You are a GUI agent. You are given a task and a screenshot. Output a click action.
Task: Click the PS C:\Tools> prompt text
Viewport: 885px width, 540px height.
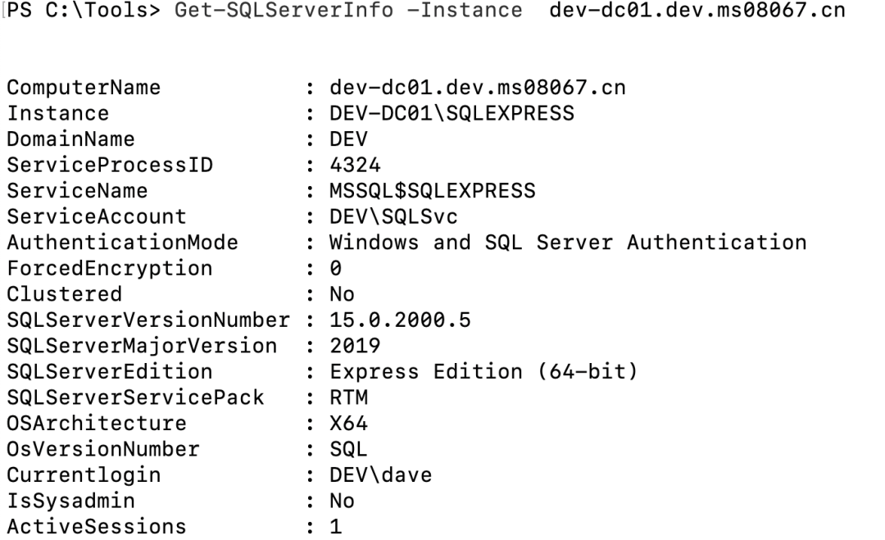pyautogui.click(x=84, y=10)
